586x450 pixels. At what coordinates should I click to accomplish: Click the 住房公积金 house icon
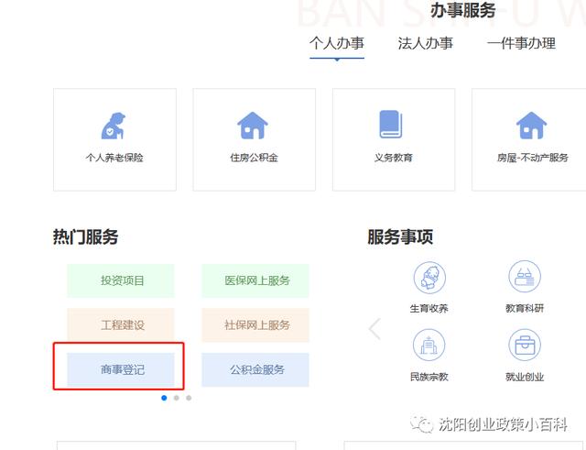(x=253, y=126)
